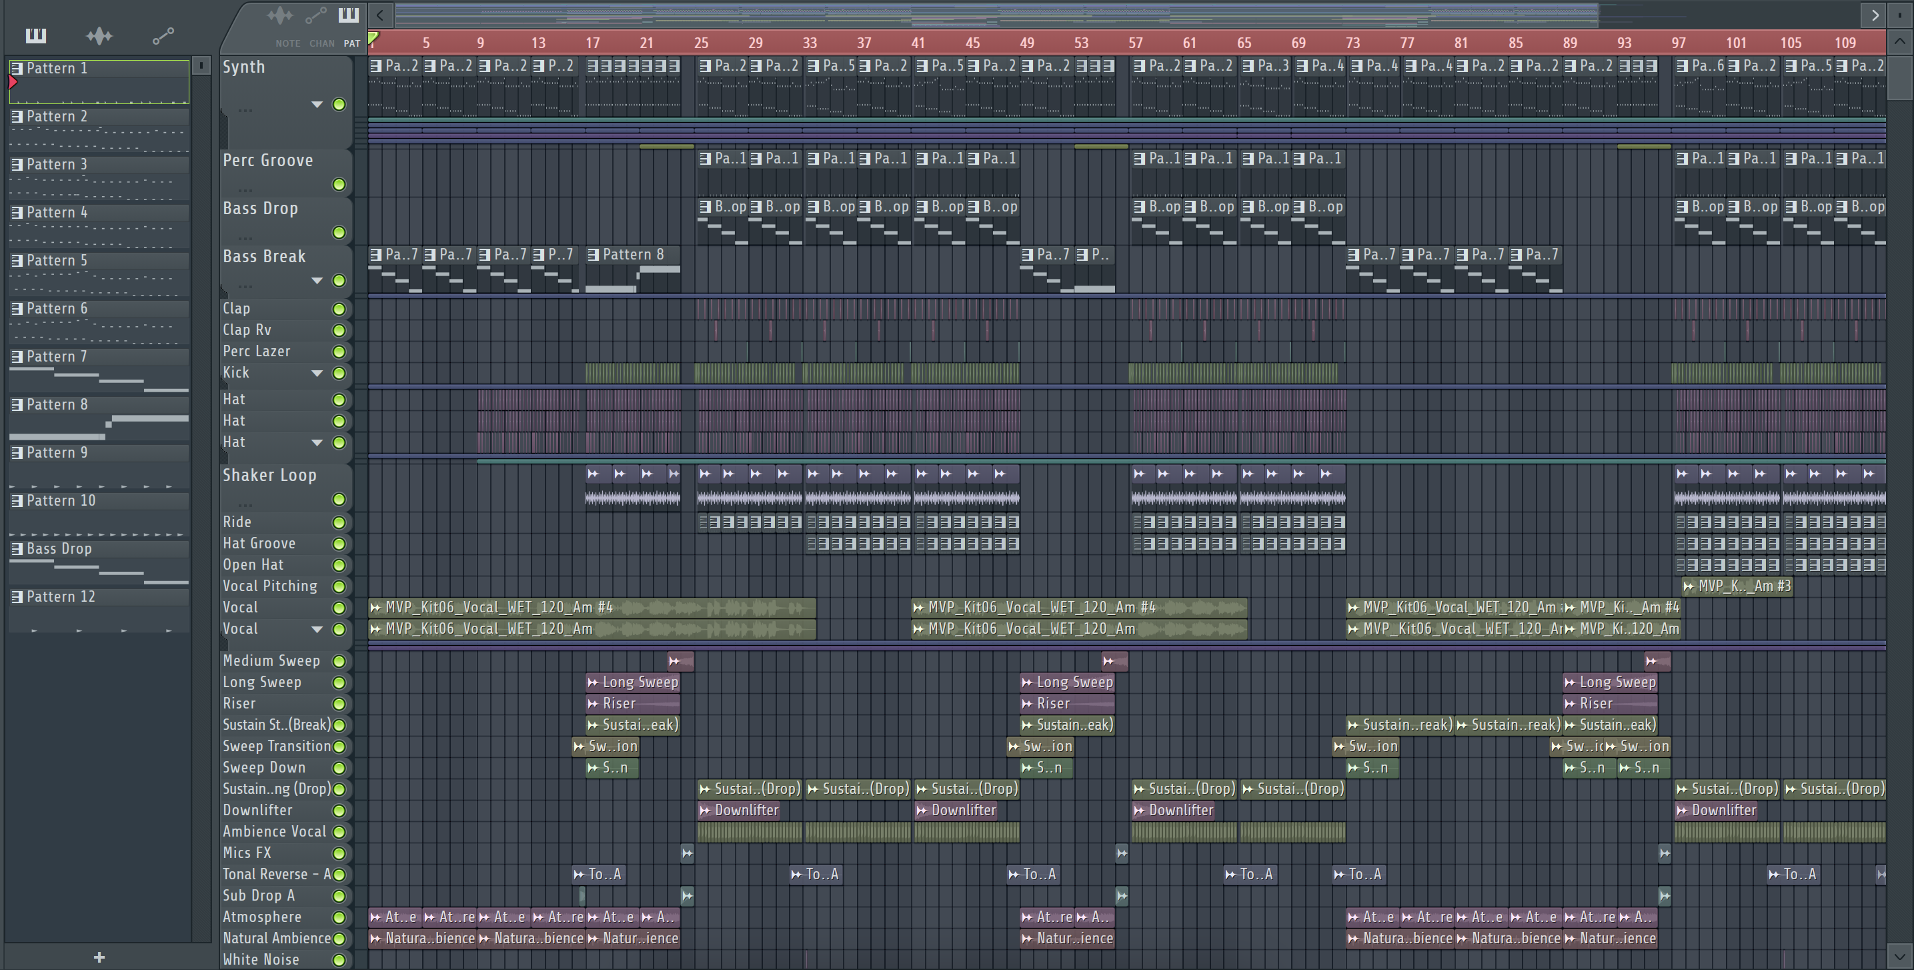The width and height of the screenshot is (1914, 970).
Task: Select the first Long Sweep clip
Action: click(632, 682)
